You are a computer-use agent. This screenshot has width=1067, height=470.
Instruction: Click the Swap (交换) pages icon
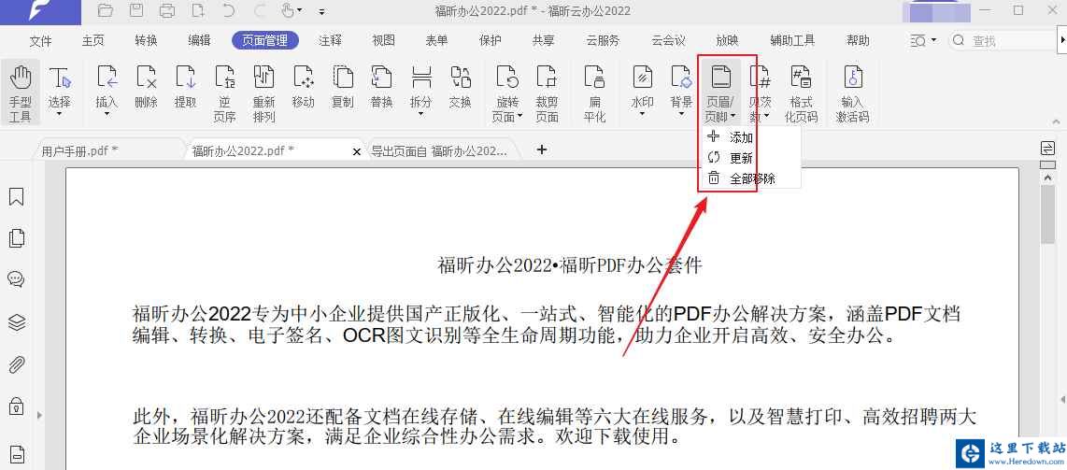(x=461, y=78)
